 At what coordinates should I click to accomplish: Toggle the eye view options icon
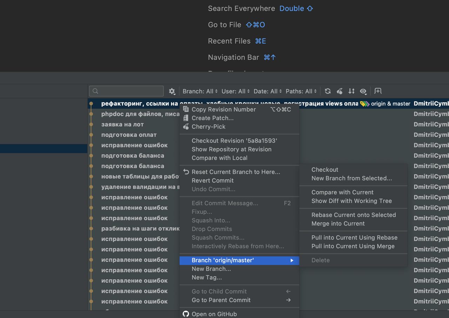pyautogui.click(x=363, y=91)
